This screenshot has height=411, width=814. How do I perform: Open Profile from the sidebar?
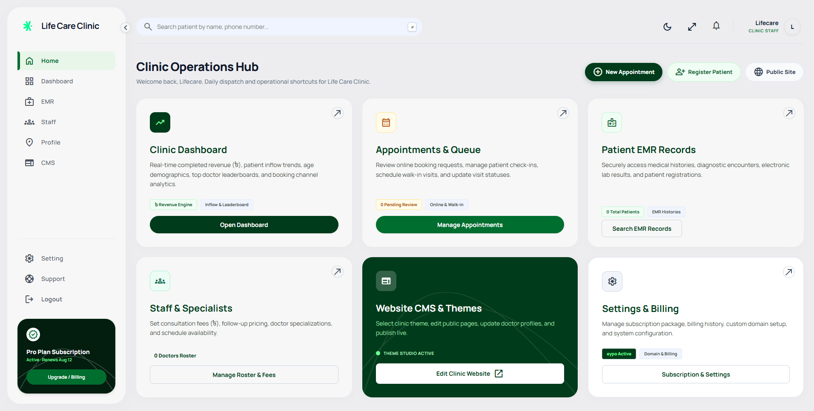coord(66,142)
